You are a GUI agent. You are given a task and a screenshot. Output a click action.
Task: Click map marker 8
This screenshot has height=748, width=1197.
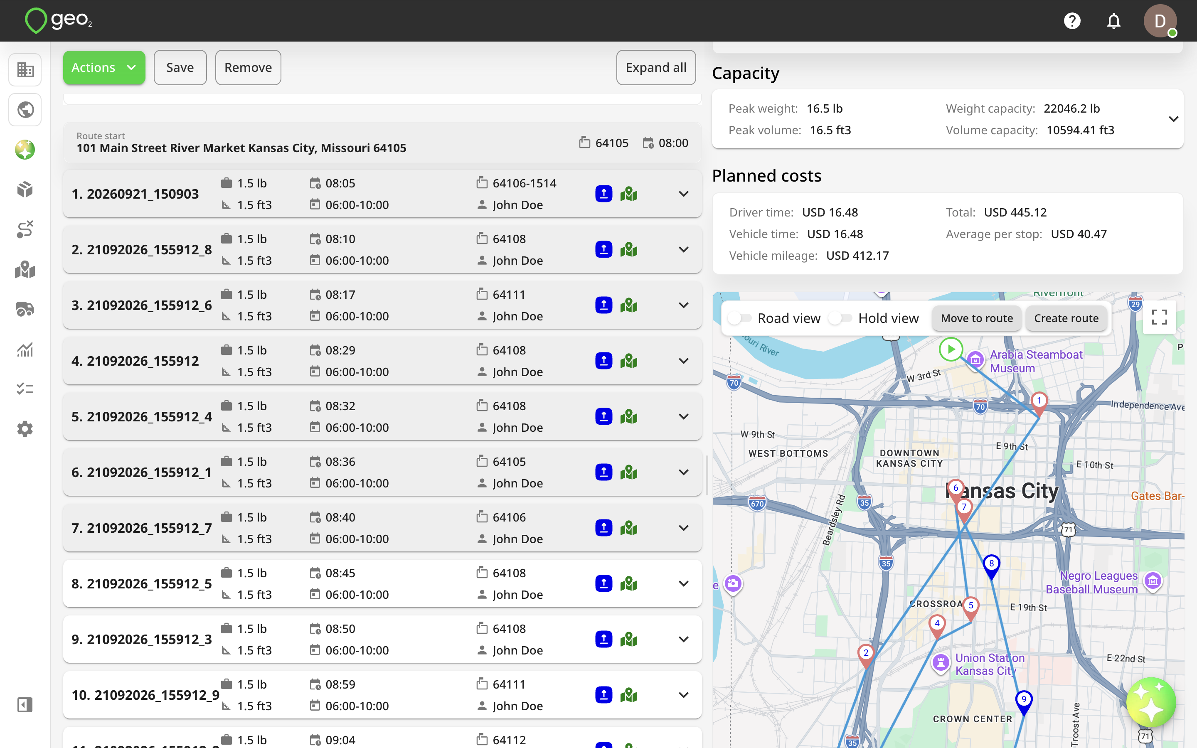(x=991, y=566)
